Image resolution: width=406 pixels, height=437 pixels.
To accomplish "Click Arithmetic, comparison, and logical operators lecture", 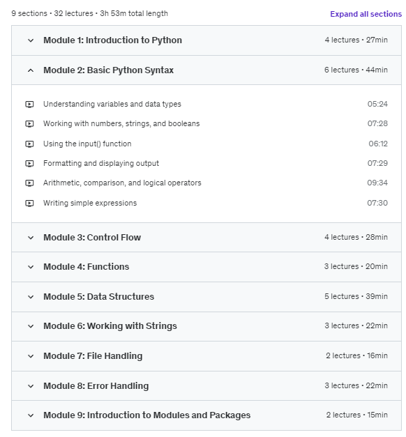I will tap(122, 183).
